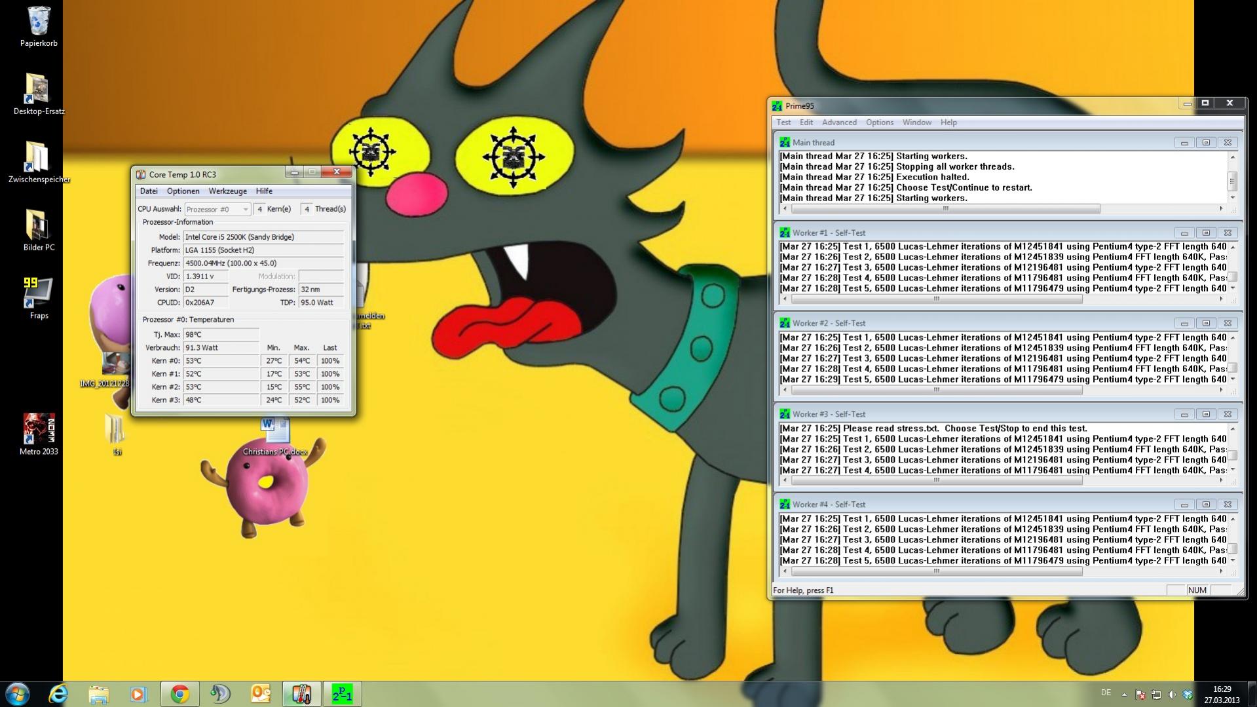The width and height of the screenshot is (1257, 707).
Task: Open the Hilfe menu in Core Temp
Action: [264, 191]
